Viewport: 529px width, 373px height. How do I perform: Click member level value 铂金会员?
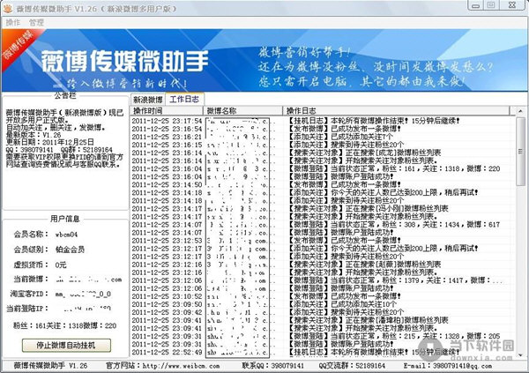coord(70,250)
